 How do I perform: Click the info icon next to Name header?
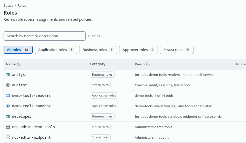[19, 64]
